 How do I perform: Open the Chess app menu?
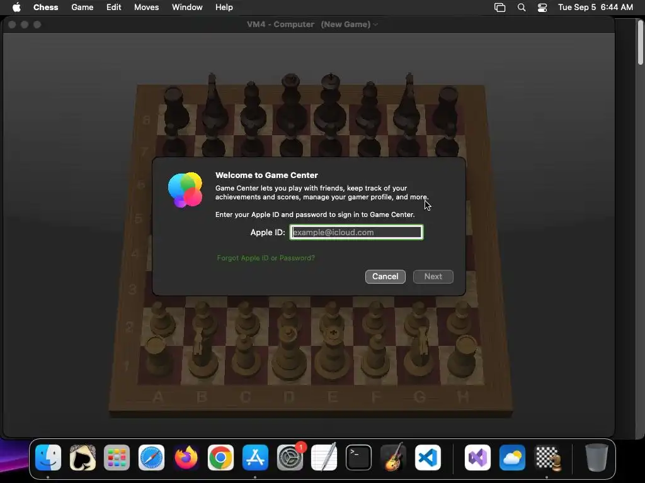(x=45, y=8)
